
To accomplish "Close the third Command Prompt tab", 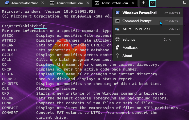I will click(133, 3).
